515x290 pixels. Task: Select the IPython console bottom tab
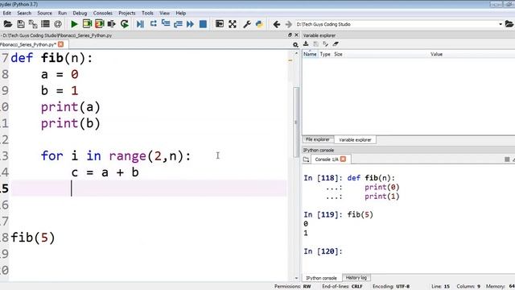[x=321, y=278]
